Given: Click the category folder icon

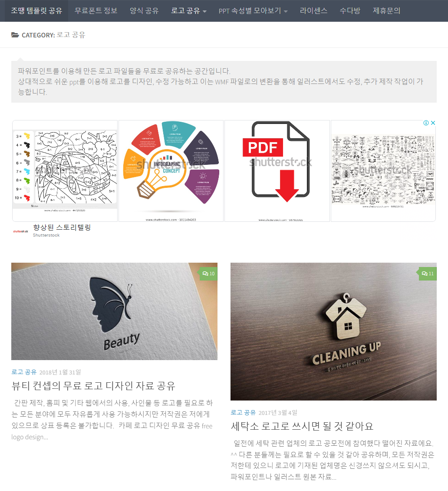Looking at the screenshot, I should click(x=15, y=35).
